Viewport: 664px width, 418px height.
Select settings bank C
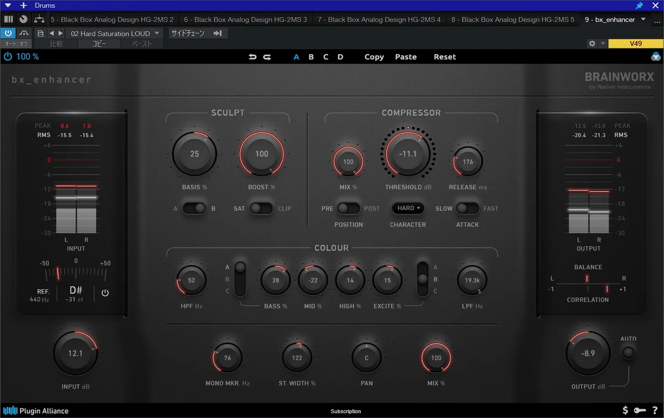pyautogui.click(x=326, y=56)
